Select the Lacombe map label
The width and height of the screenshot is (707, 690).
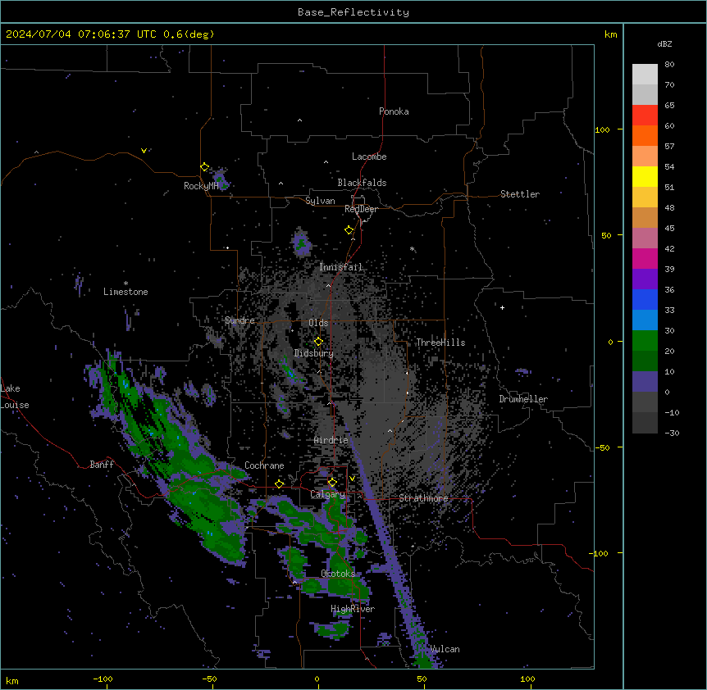coord(369,157)
